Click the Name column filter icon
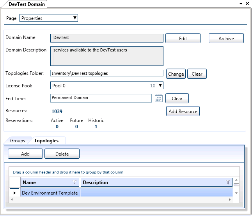 click(75, 182)
